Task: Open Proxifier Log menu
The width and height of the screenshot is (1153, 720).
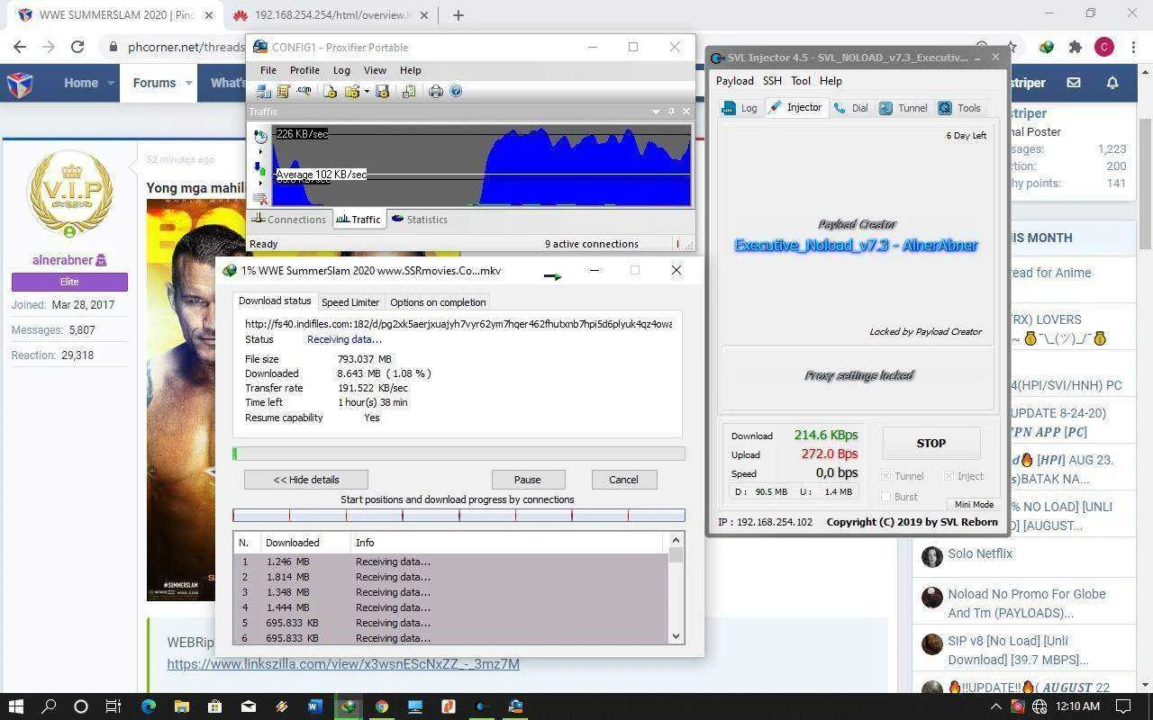Action: point(341,70)
